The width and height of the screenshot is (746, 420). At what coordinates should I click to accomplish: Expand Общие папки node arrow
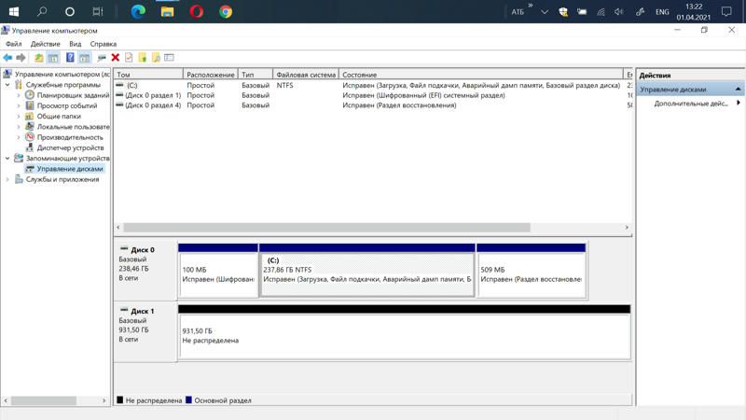pyautogui.click(x=19, y=116)
